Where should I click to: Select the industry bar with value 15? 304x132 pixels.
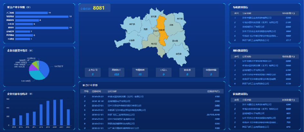pyautogui.click(x=41, y=28)
